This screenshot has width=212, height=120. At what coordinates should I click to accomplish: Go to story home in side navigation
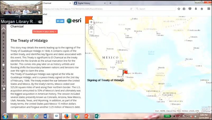pos(3,33)
